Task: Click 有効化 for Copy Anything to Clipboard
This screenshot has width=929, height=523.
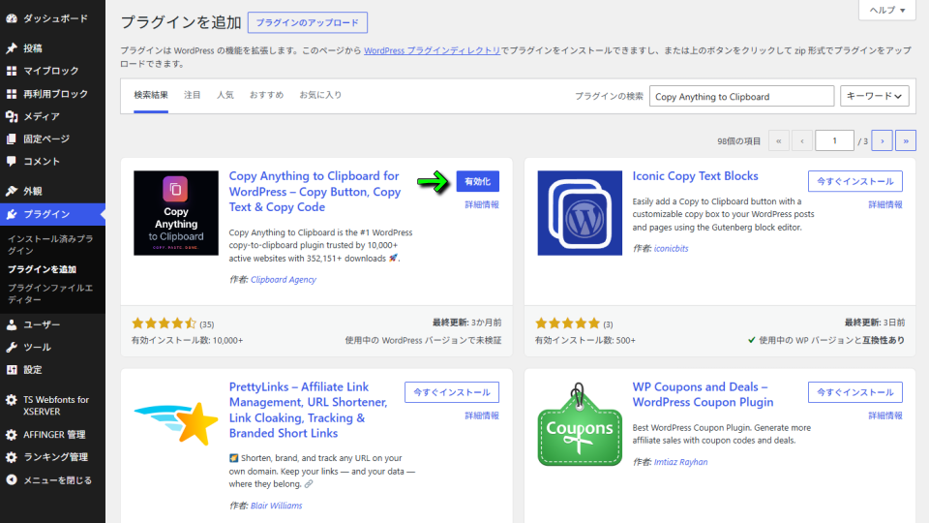Action: pyautogui.click(x=477, y=181)
